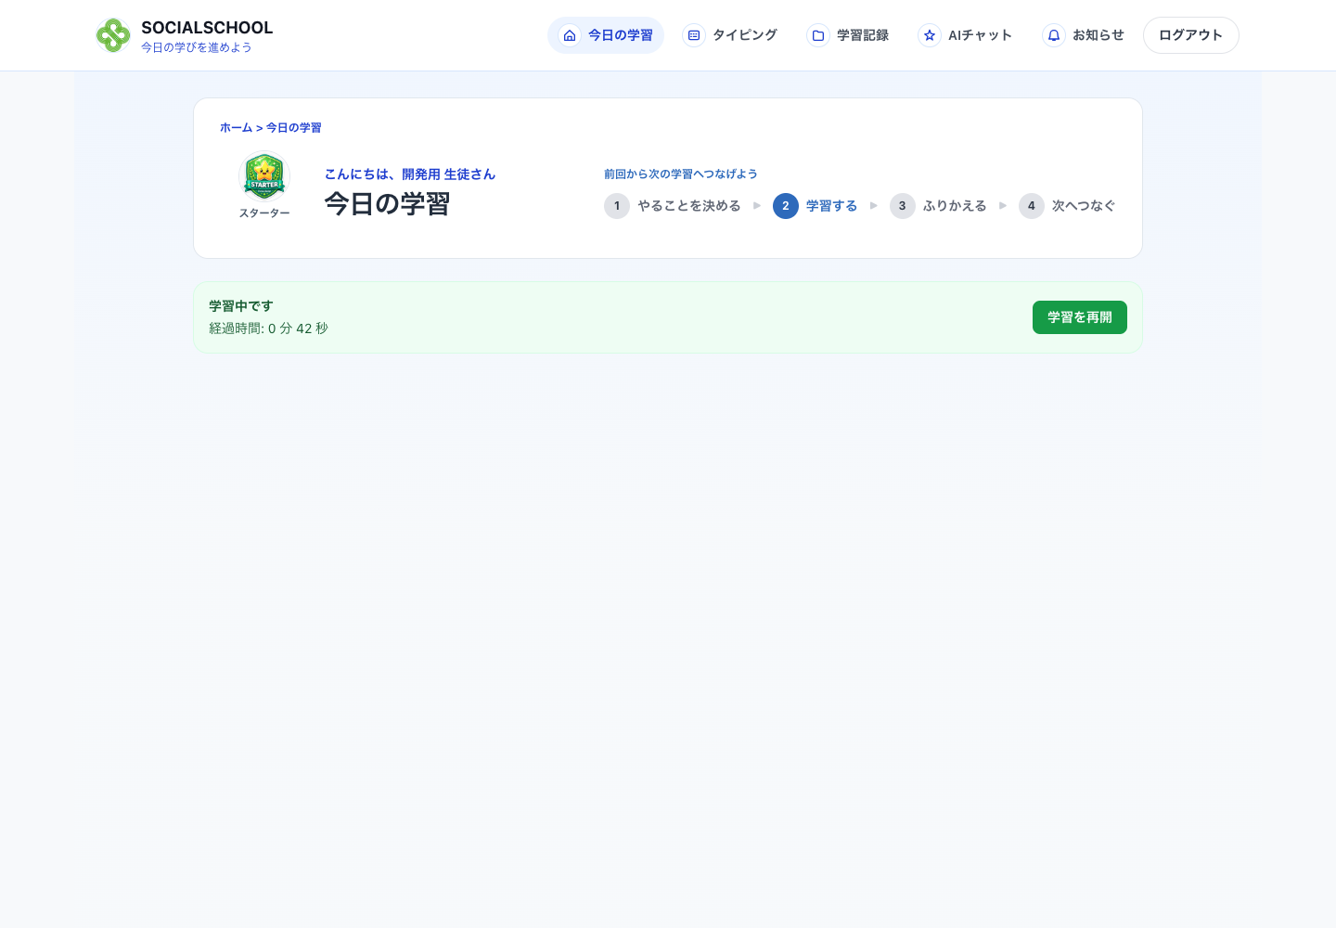Click the ホーム breadcrumb link
1336x928 pixels.
(236, 128)
